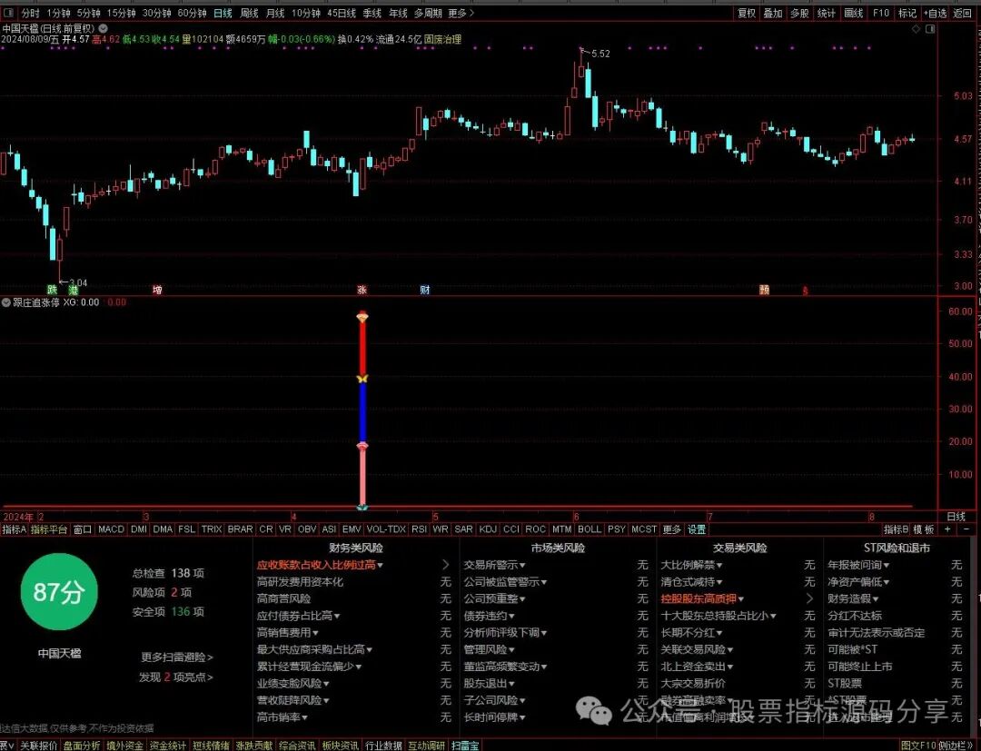The width and height of the screenshot is (981, 751).
Task: Click the green 87分 score circle
Action: pos(59,591)
